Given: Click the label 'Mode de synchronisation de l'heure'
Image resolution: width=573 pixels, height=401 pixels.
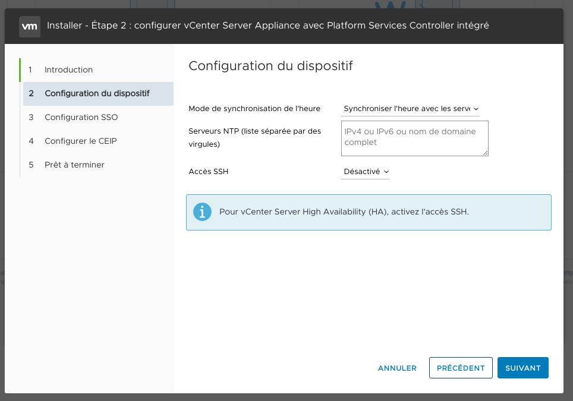Looking at the screenshot, I should [254, 109].
